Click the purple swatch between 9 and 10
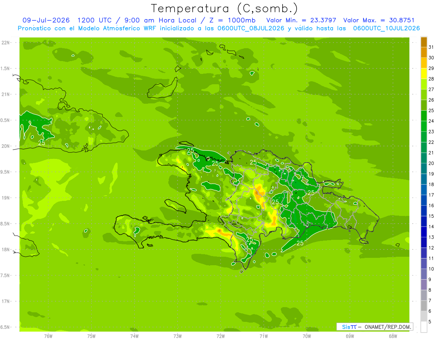Viewport: 441px width, 341px height. [424, 274]
